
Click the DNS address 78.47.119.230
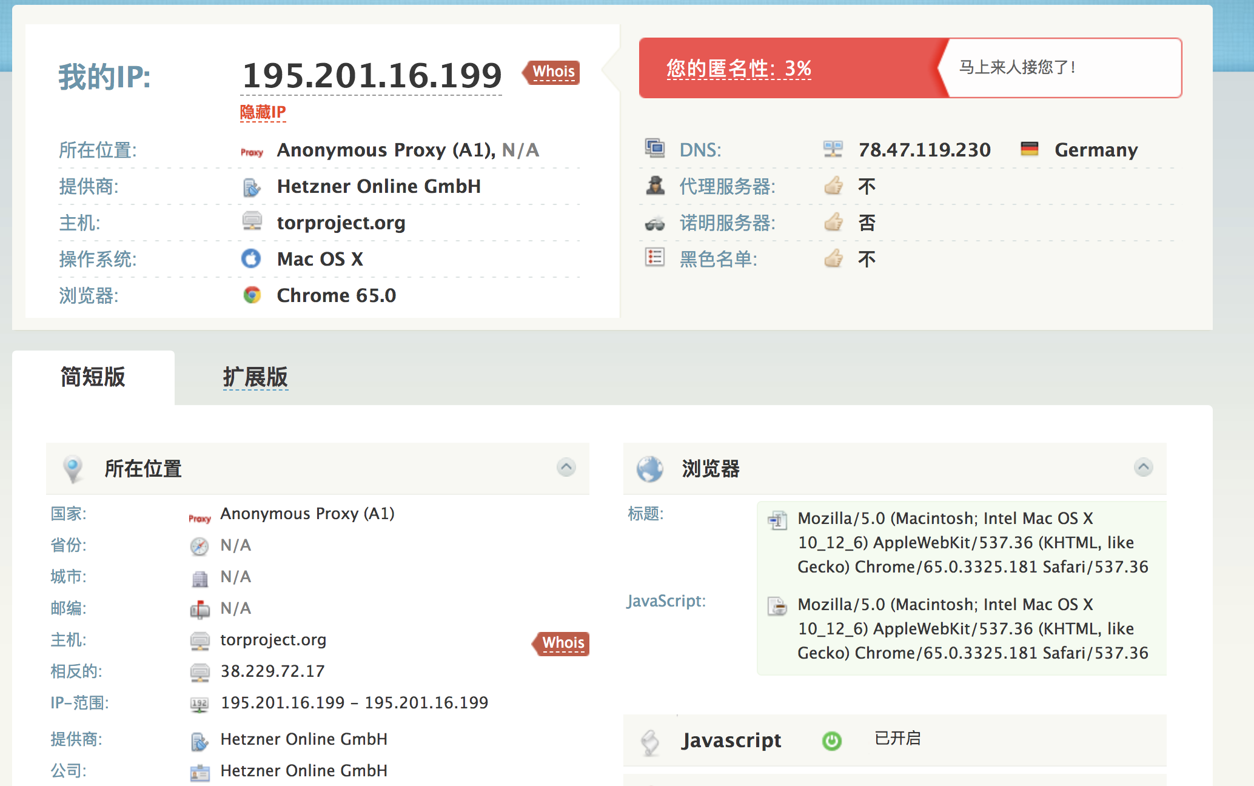point(924,150)
